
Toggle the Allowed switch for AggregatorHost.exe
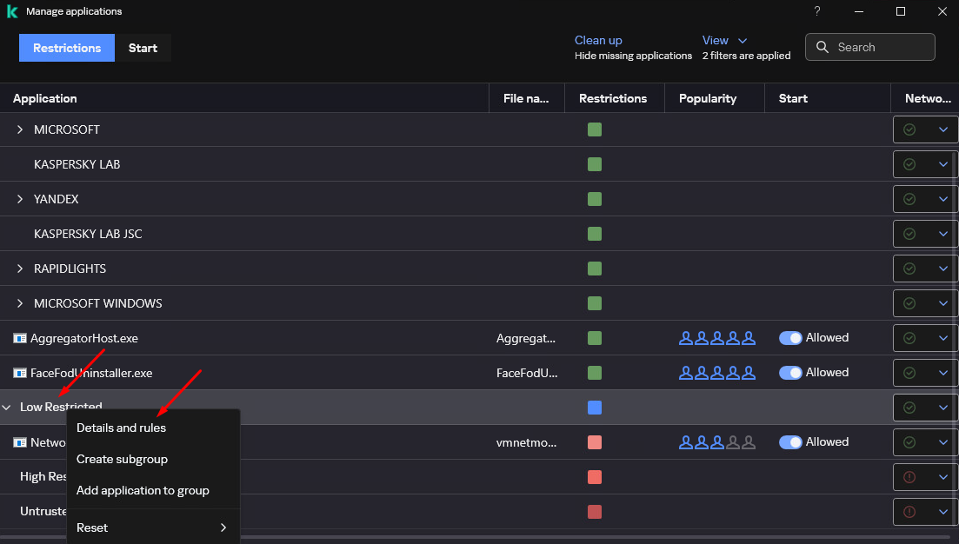(x=790, y=338)
